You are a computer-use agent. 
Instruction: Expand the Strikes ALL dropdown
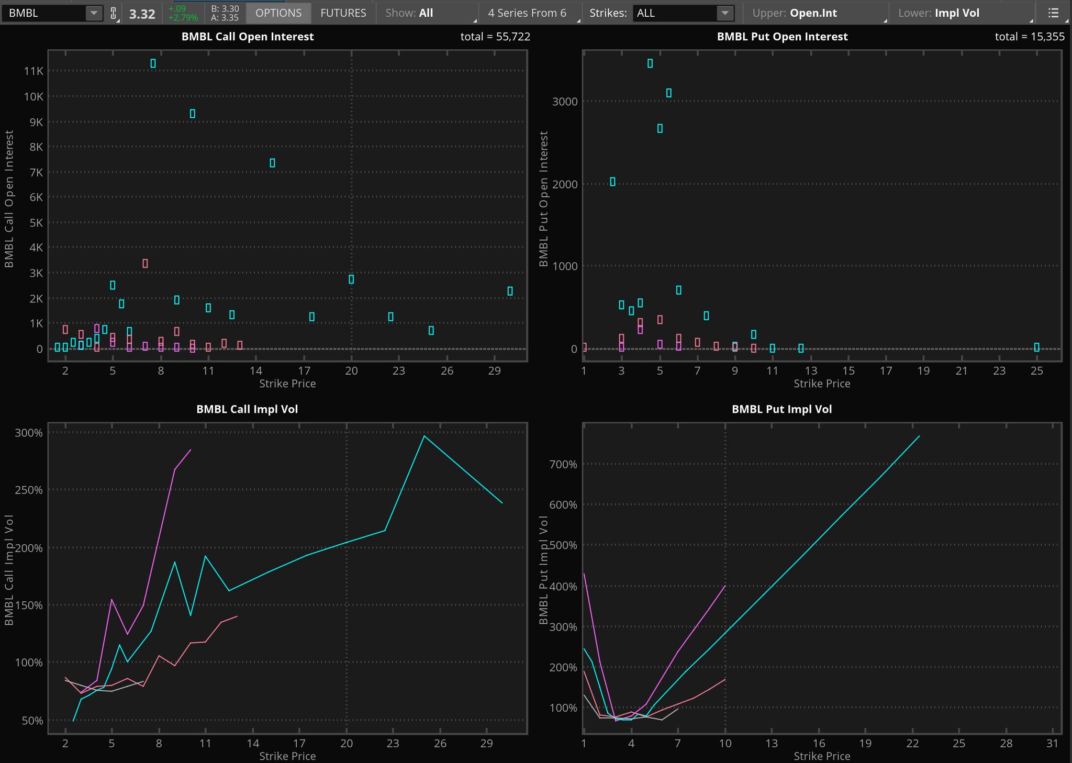coord(724,13)
